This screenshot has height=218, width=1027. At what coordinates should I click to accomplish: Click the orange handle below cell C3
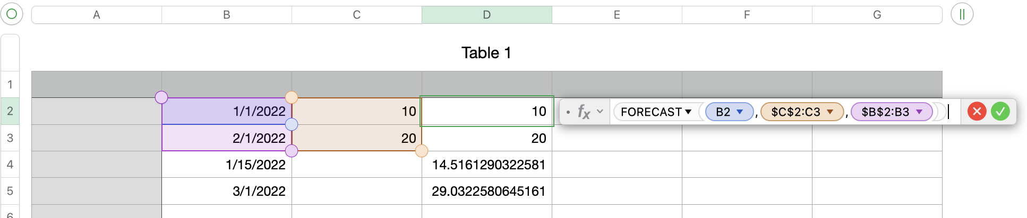point(422,151)
